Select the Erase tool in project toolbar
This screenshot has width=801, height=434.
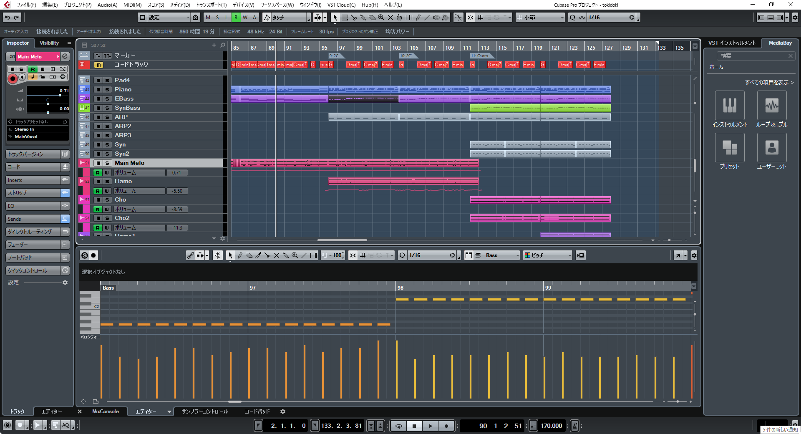[372, 17]
